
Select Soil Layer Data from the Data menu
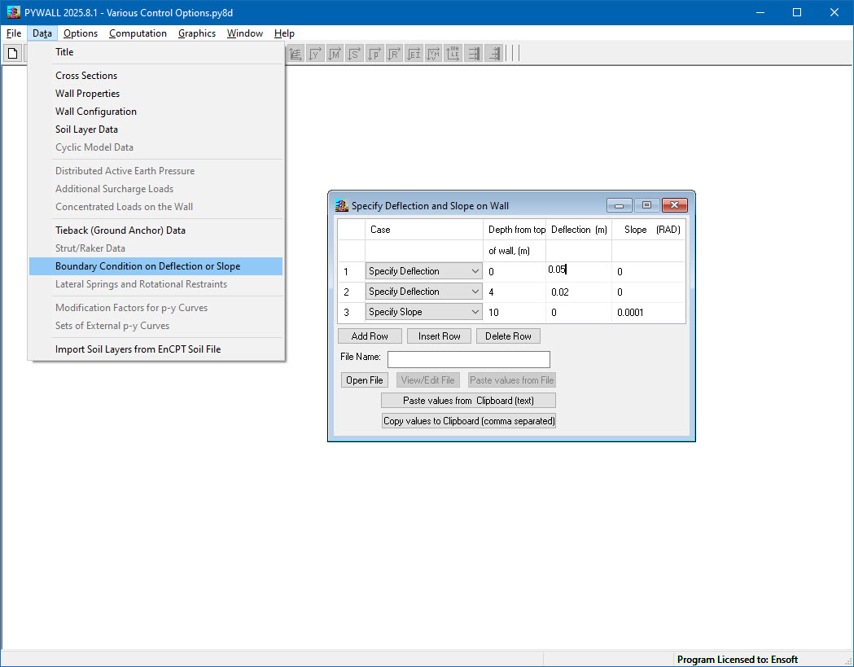coord(86,129)
